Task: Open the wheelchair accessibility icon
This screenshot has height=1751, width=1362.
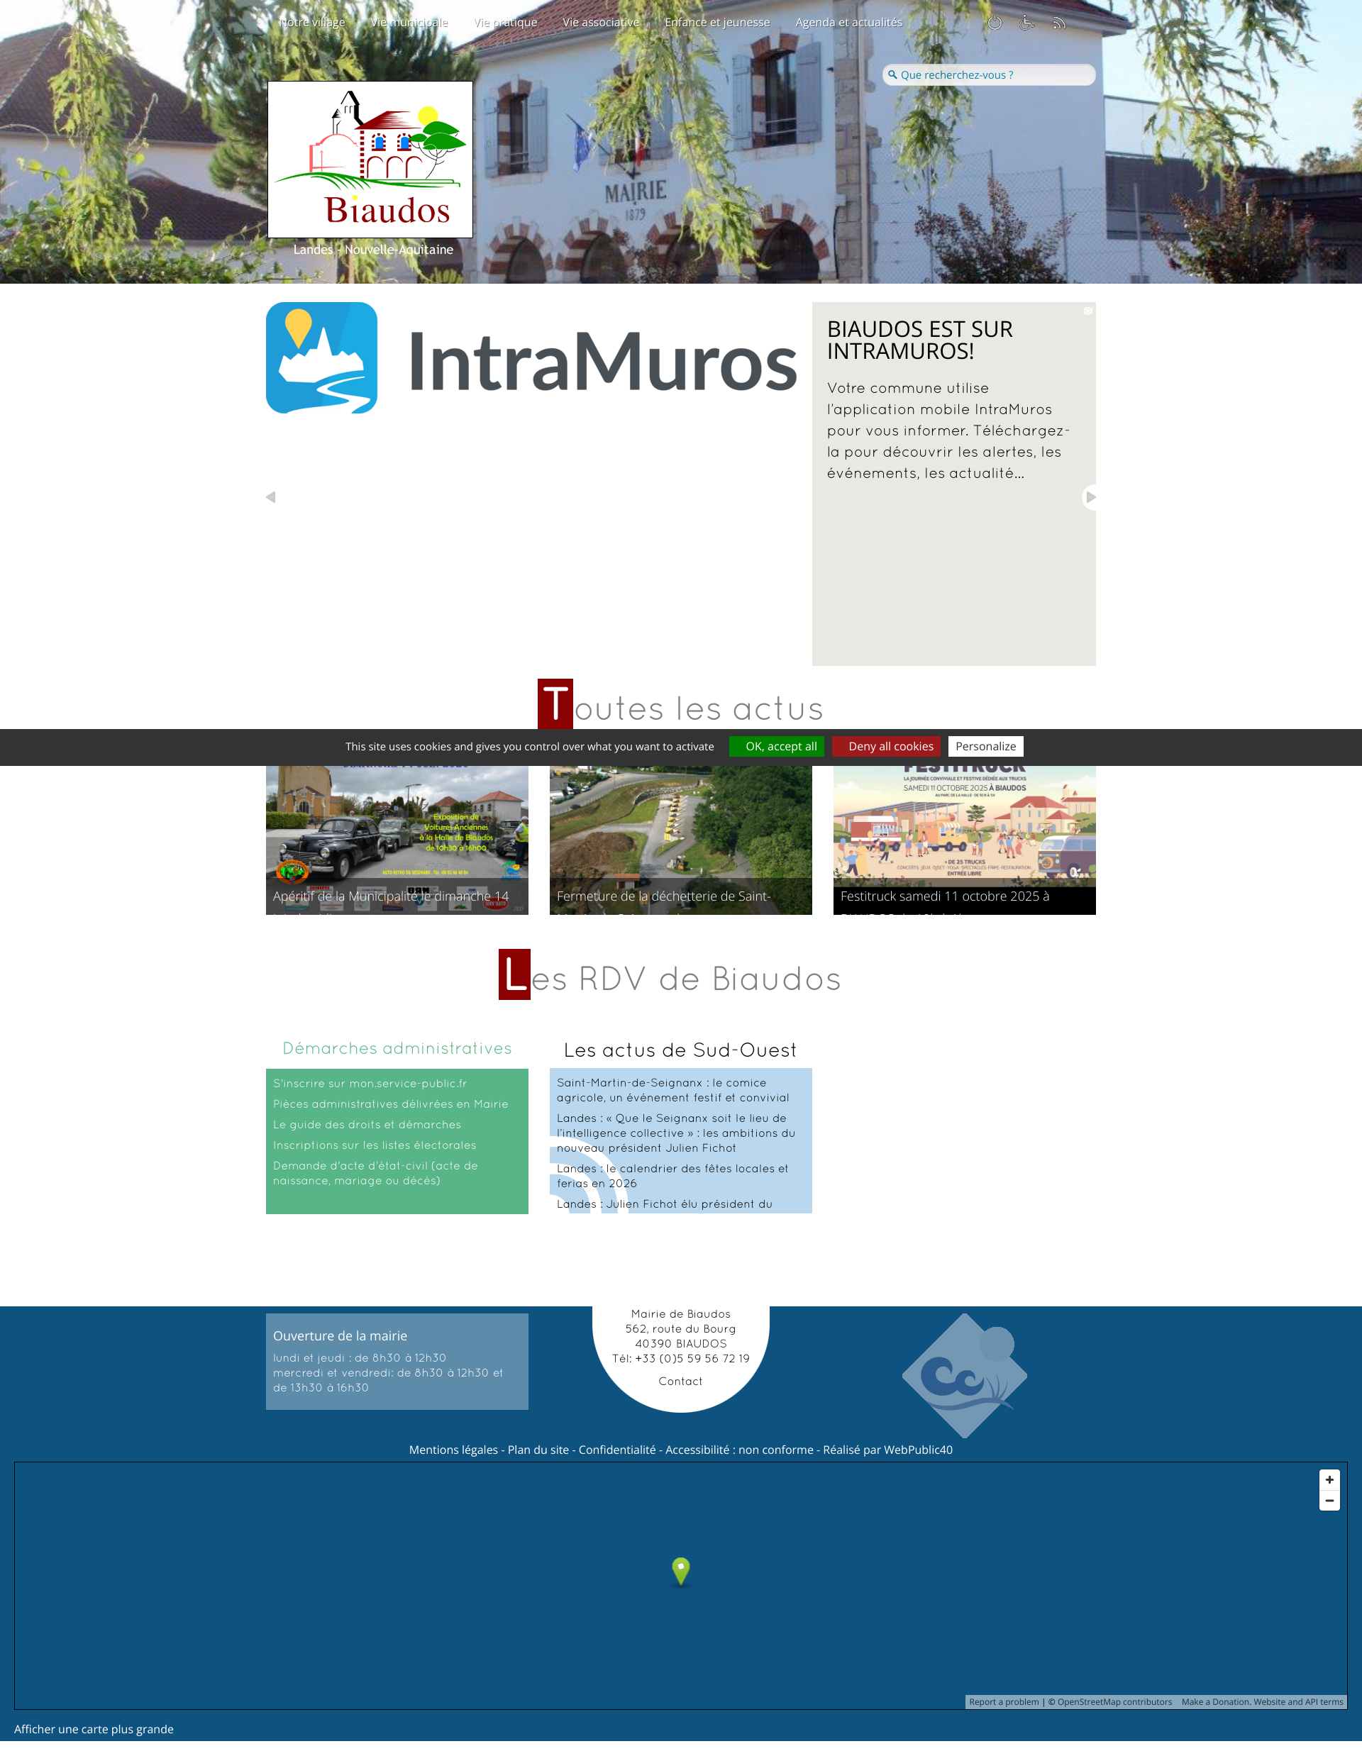Action: pyautogui.click(x=1026, y=23)
